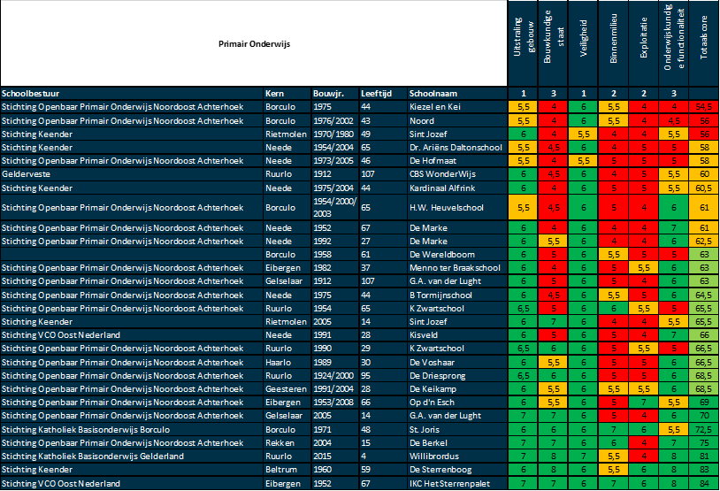This screenshot has width=720, height=491.
Task: Select the Leeftijd column header
Action: click(376, 93)
